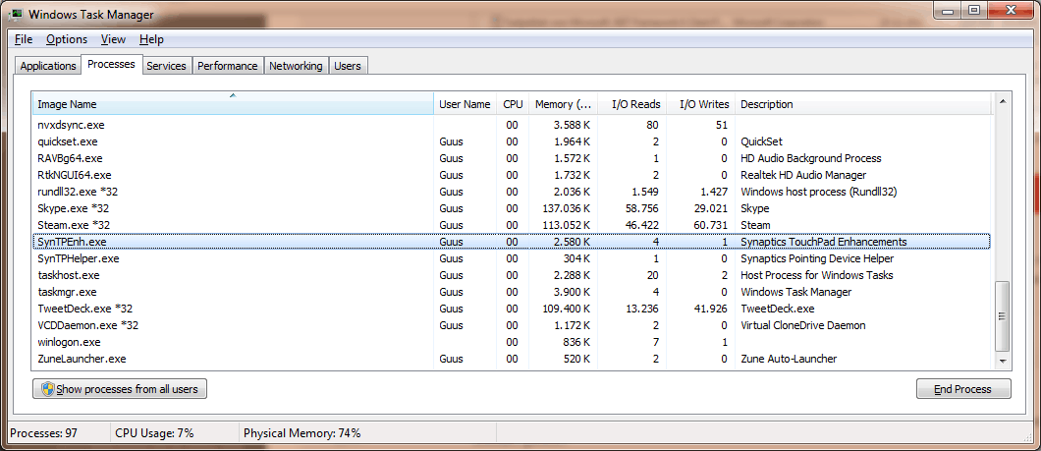Select the Processes tab
Image resolution: width=1041 pixels, height=451 pixels.
click(x=112, y=65)
